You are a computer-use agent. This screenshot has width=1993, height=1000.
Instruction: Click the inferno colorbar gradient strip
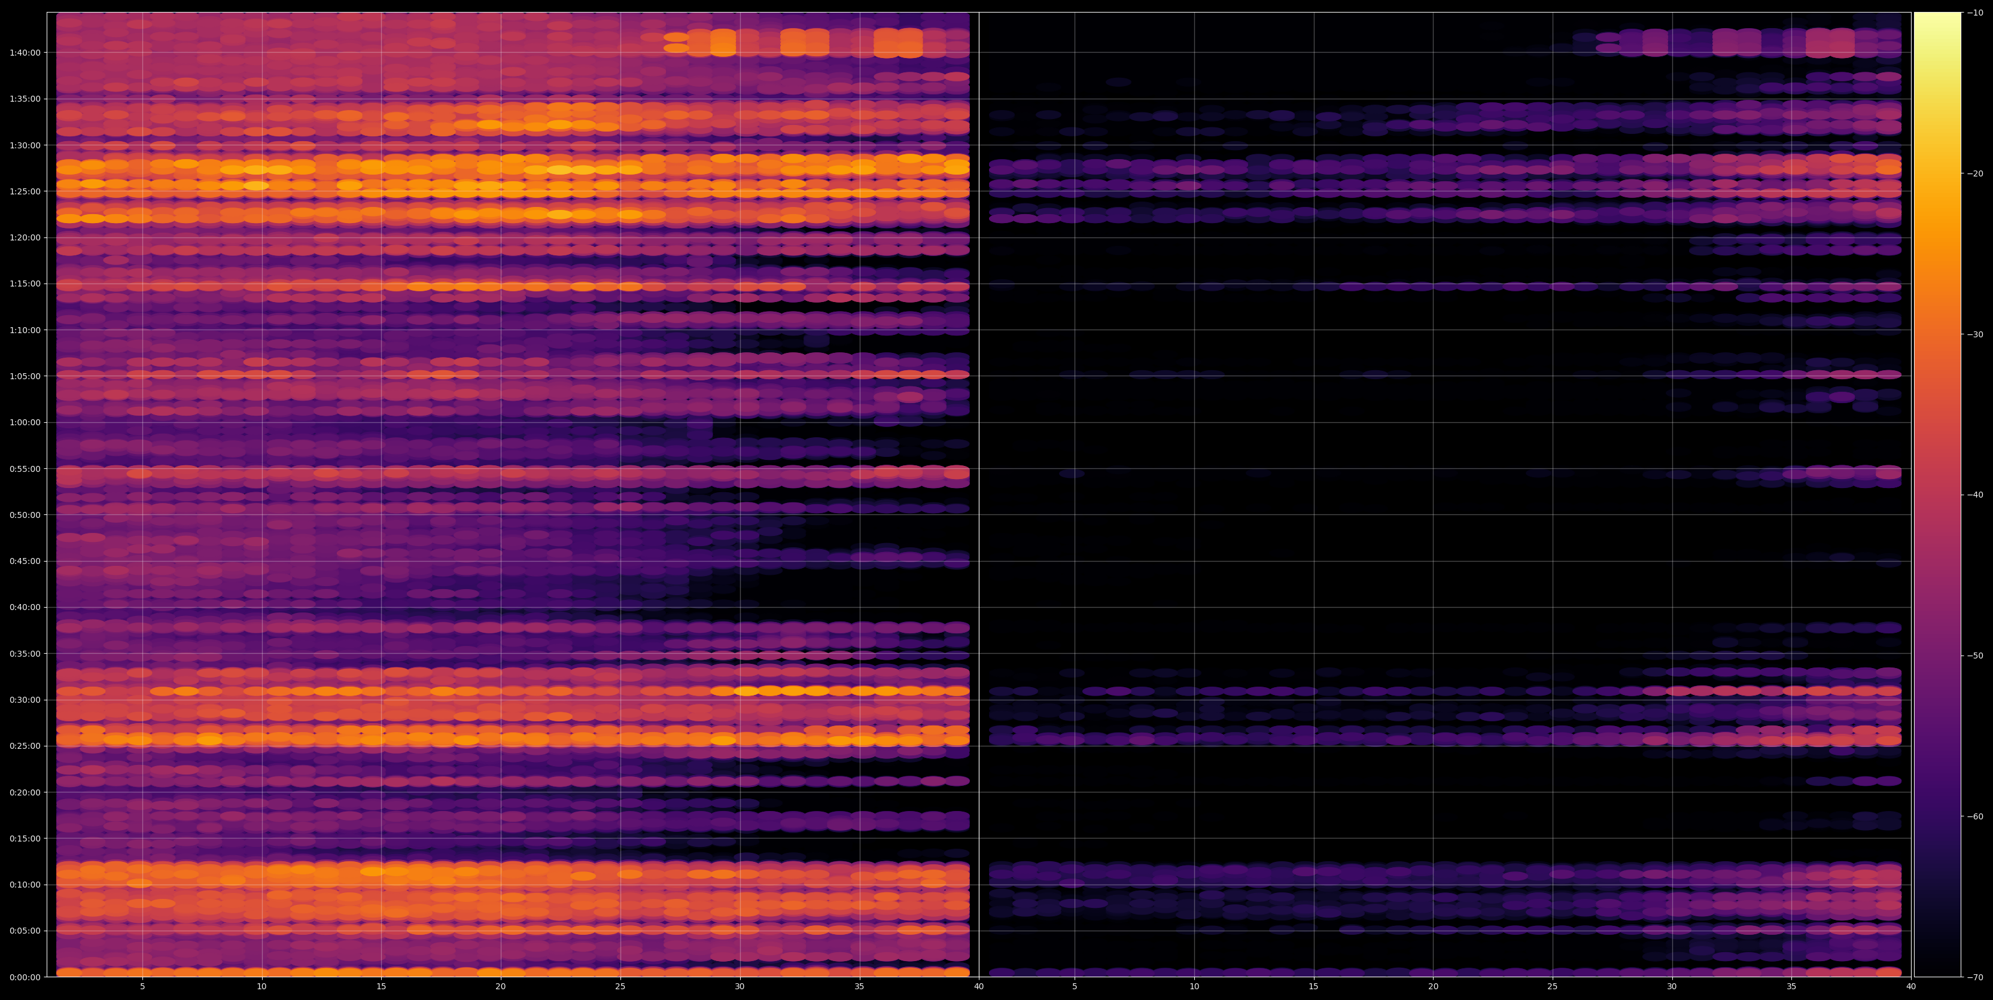pyautogui.click(x=1937, y=494)
